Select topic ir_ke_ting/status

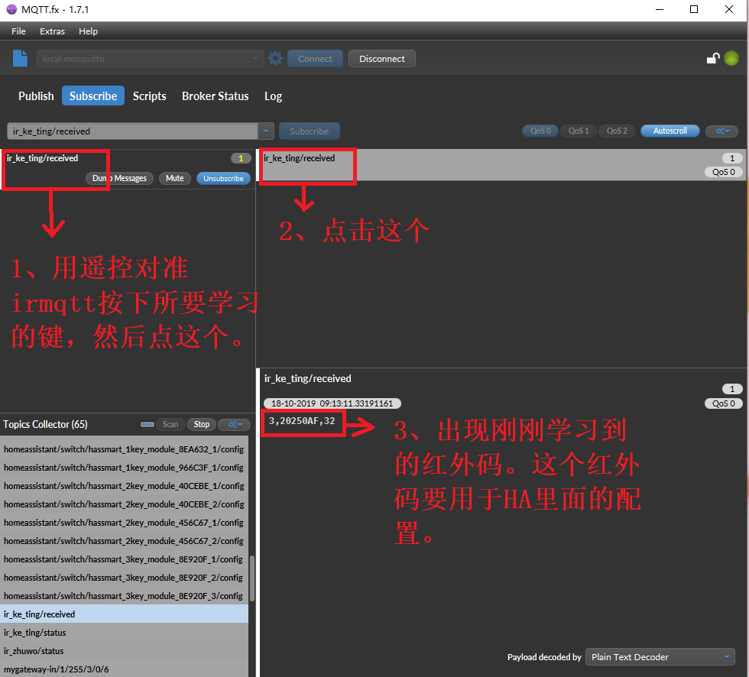124,633
